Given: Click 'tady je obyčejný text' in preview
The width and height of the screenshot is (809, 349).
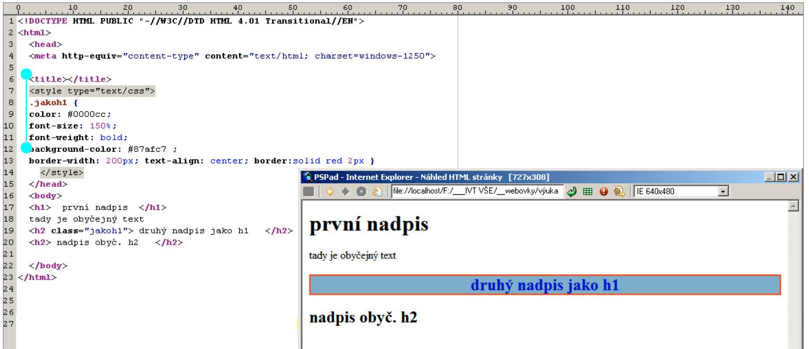Looking at the screenshot, I should (x=353, y=255).
